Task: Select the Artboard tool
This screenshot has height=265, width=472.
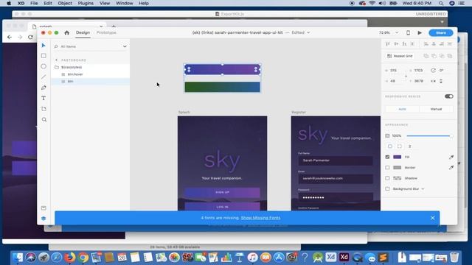Action: pyautogui.click(x=44, y=109)
